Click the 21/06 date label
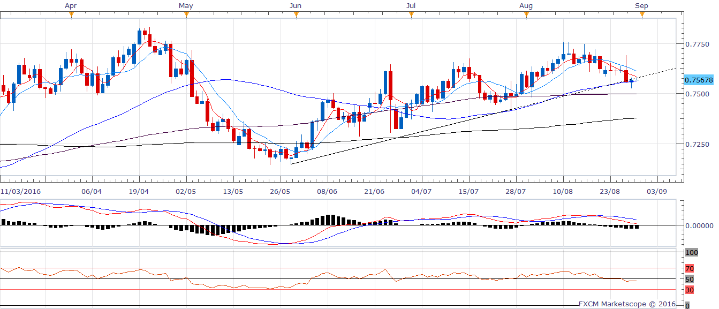 374,191
